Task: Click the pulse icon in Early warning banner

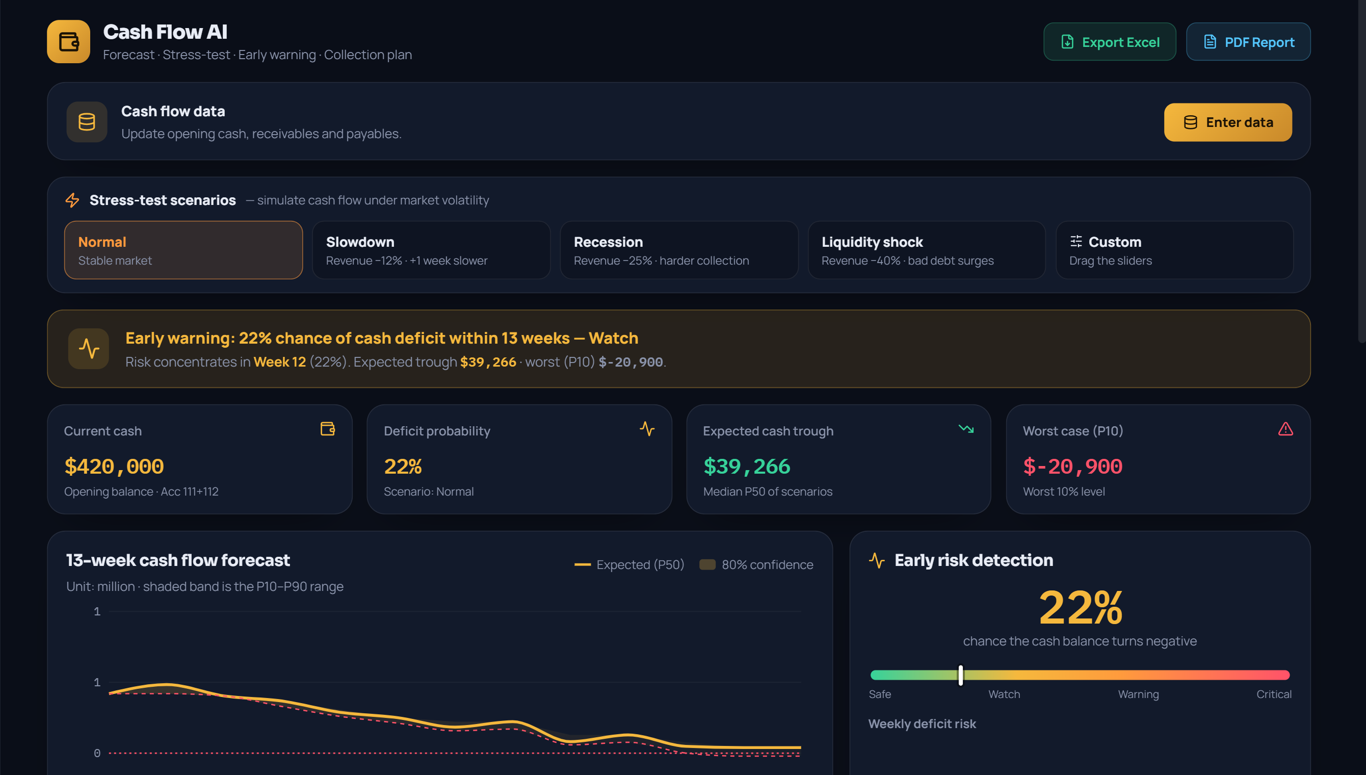Action: [89, 349]
